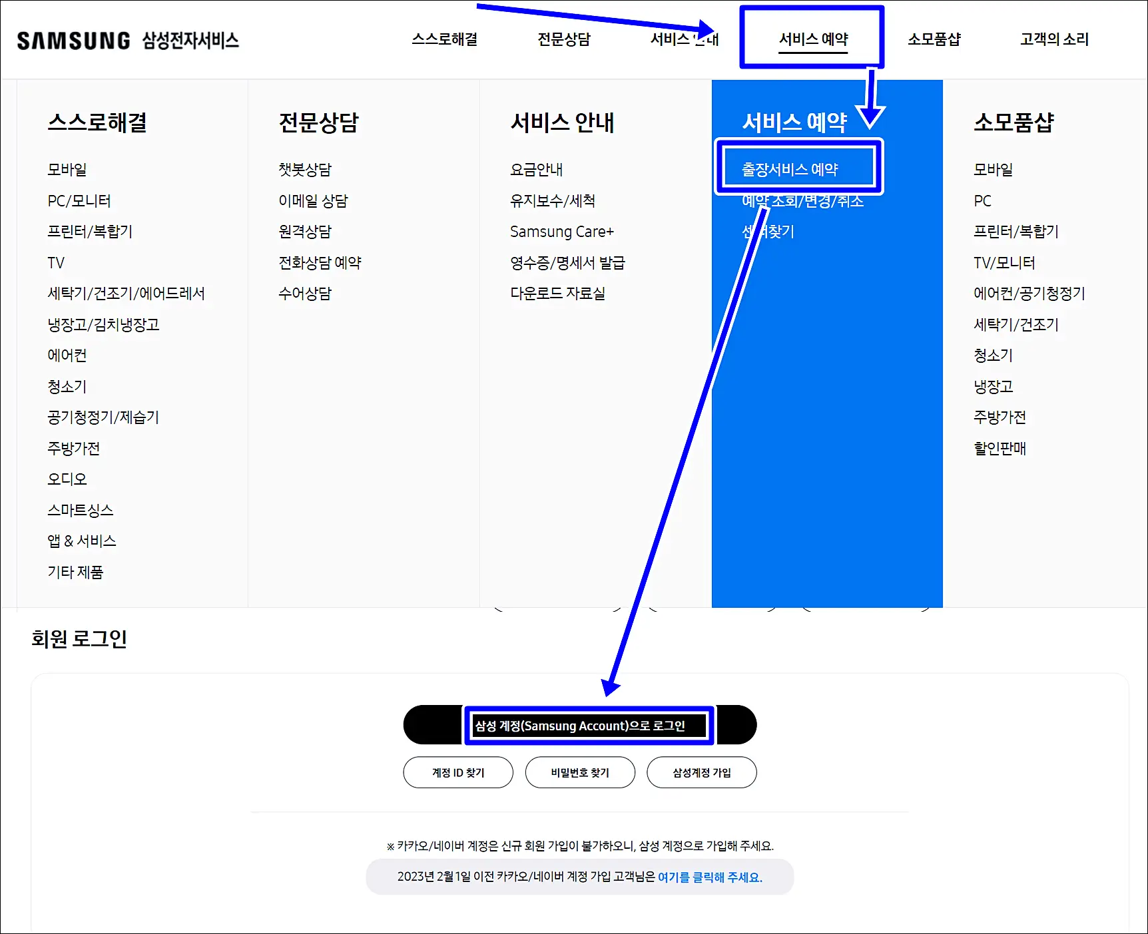Select 모바일 under 소모품샵
The height and width of the screenshot is (934, 1148).
click(994, 170)
